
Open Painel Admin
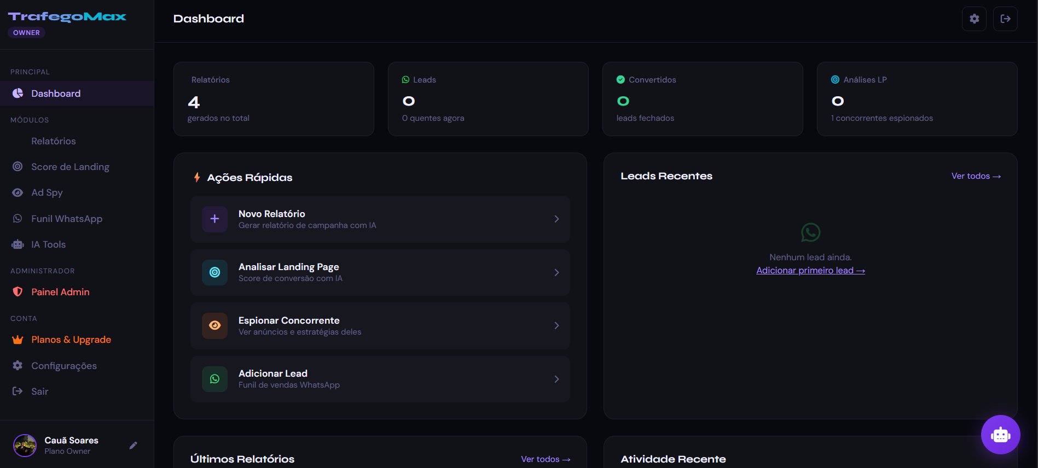pos(77,292)
